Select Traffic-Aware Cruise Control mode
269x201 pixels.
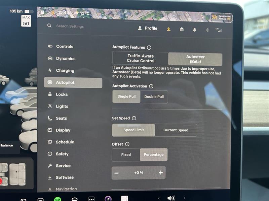click(x=140, y=58)
